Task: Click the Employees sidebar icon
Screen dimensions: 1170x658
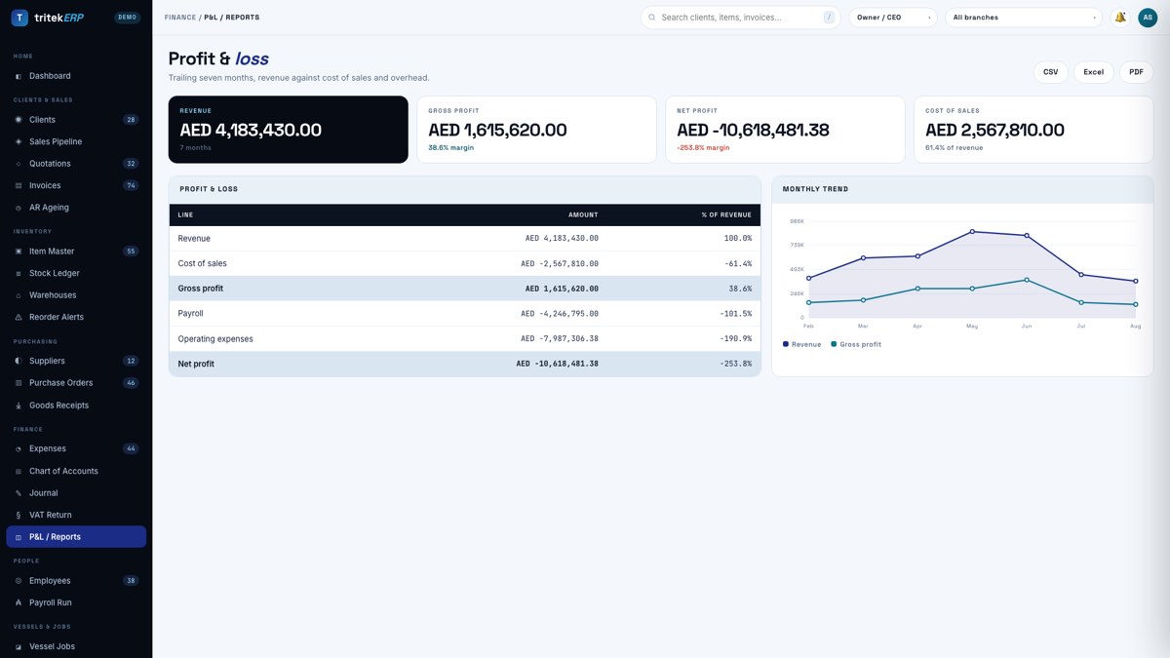Action: (19, 581)
